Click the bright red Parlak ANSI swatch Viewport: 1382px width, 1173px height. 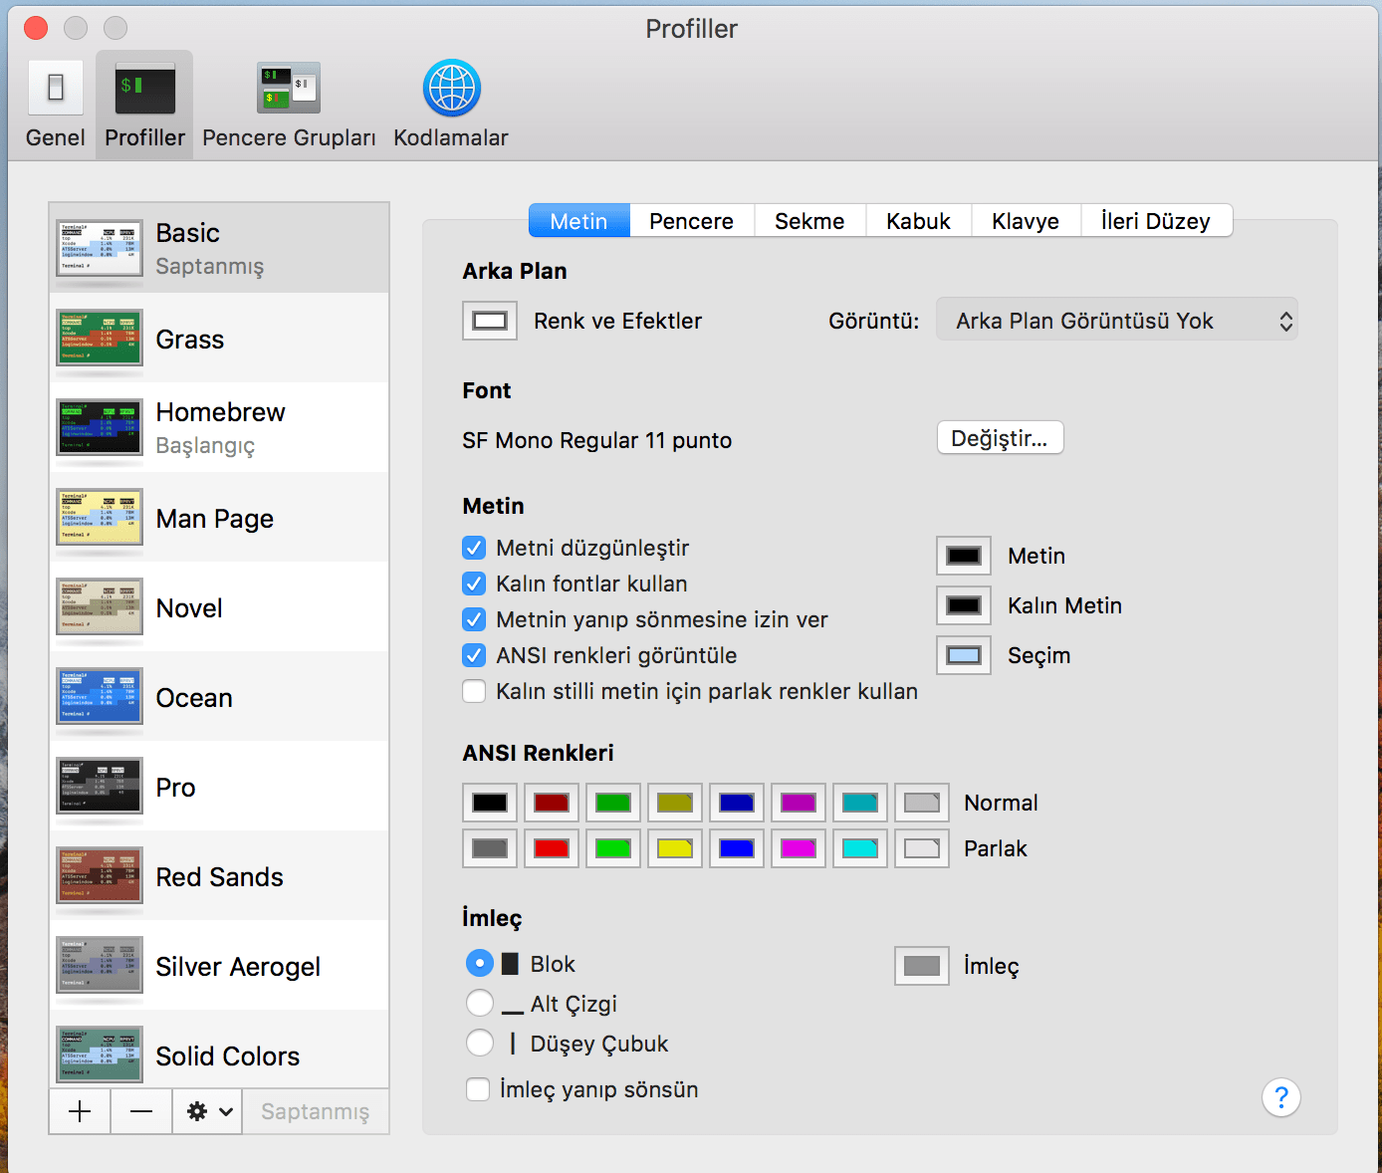[552, 848]
